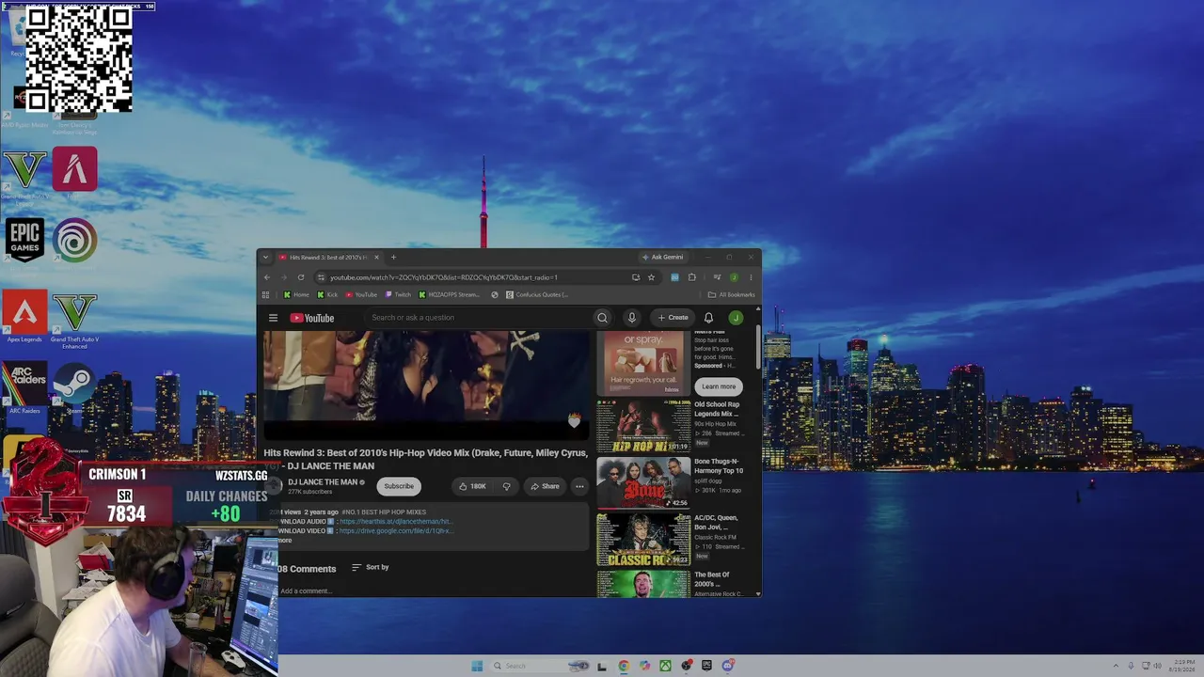Open the Epic Games desktop shortcut

(x=24, y=240)
